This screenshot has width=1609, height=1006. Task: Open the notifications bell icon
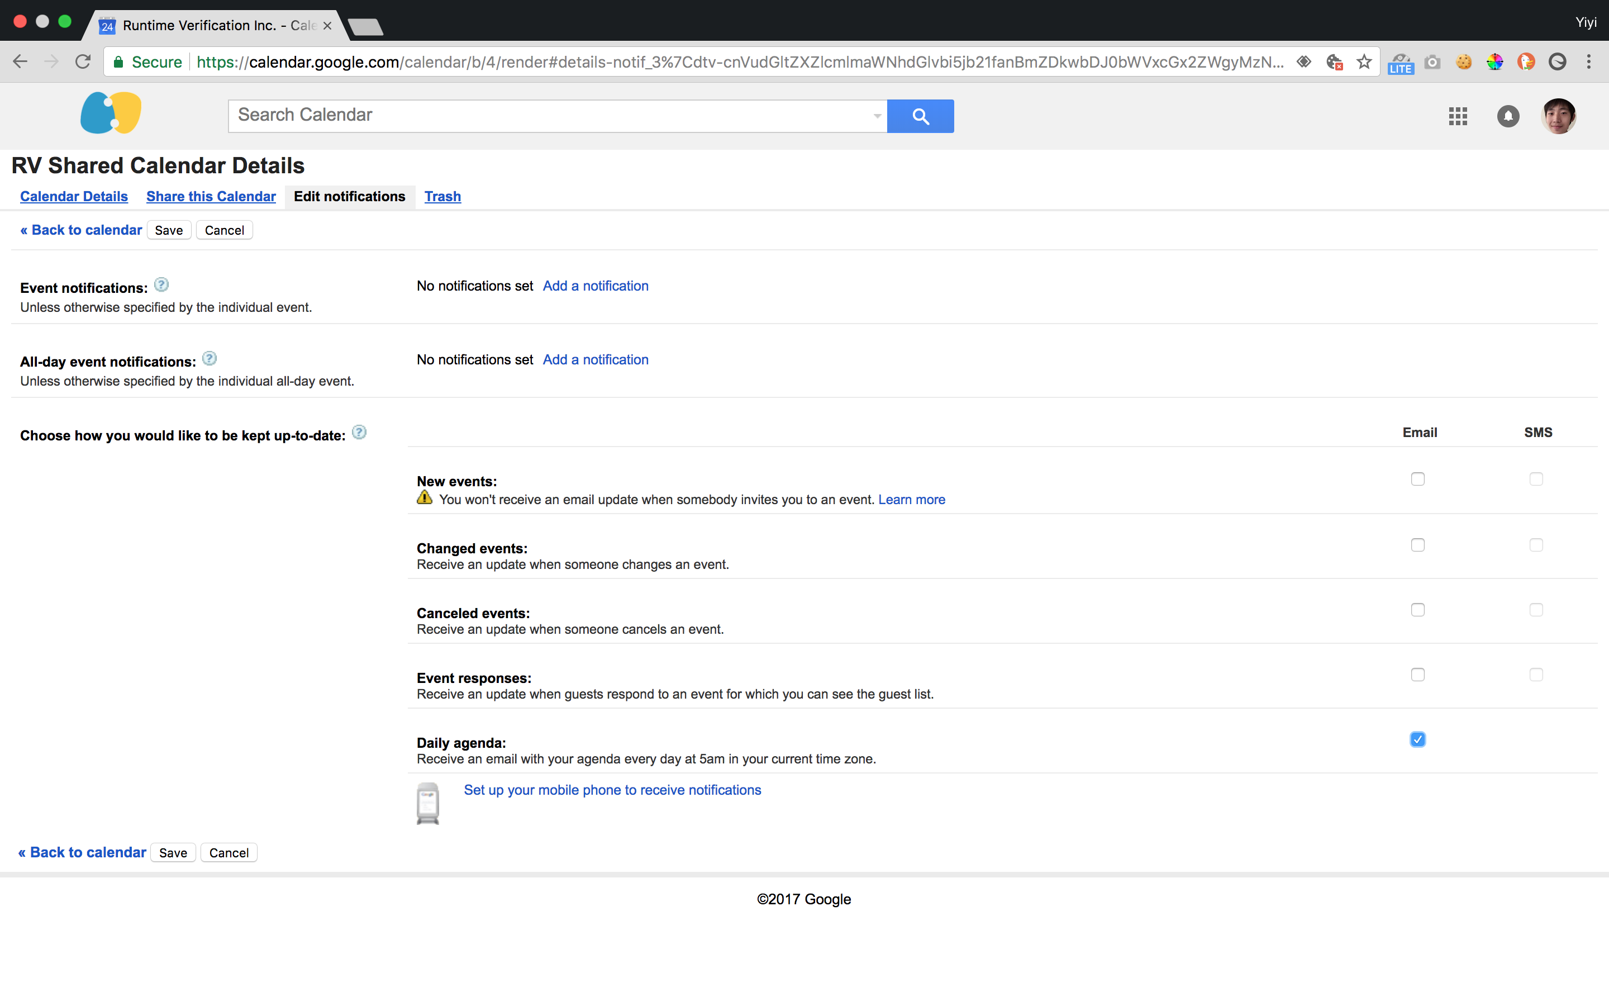pos(1507,116)
